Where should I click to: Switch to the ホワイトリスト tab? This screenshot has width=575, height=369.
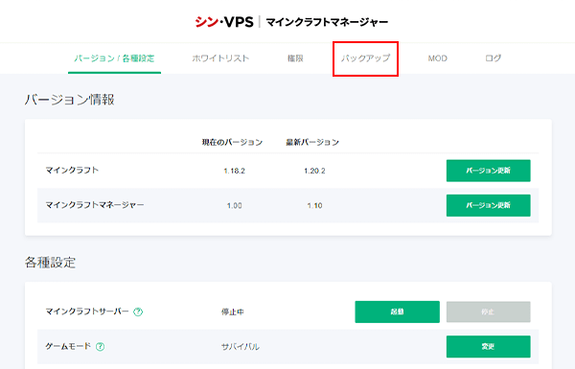pyautogui.click(x=220, y=58)
